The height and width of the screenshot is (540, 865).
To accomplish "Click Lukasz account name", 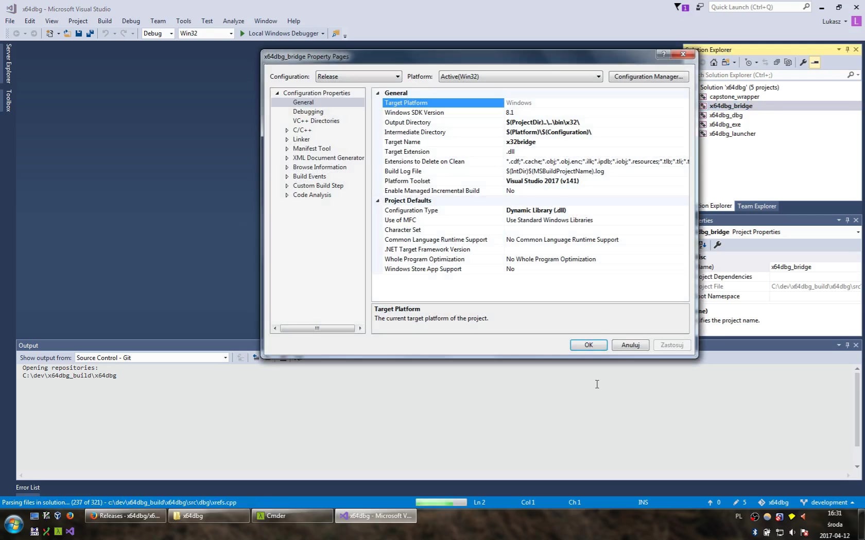I will (831, 21).
